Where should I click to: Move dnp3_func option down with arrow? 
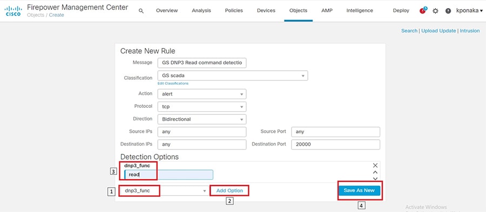tap(375, 179)
